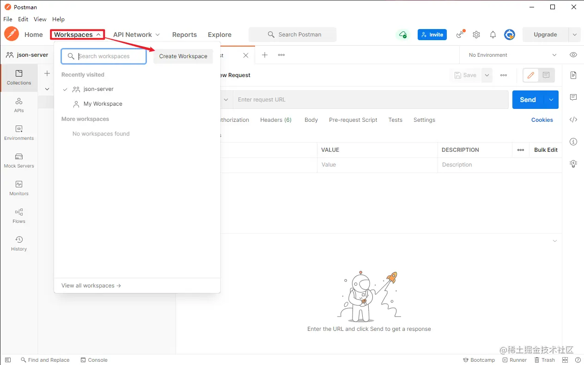Open Environments in the sidebar
This screenshot has width=584, height=365.
19,133
